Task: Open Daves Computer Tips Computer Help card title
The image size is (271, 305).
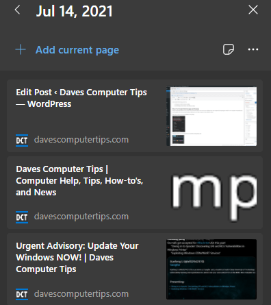Action: 79,181
